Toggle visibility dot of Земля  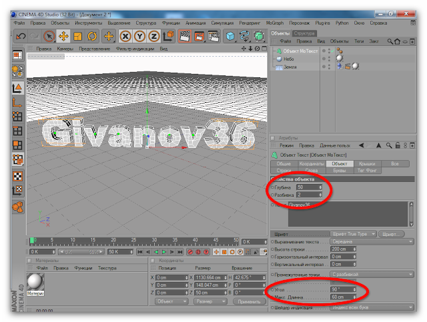[x=324, y=67]
